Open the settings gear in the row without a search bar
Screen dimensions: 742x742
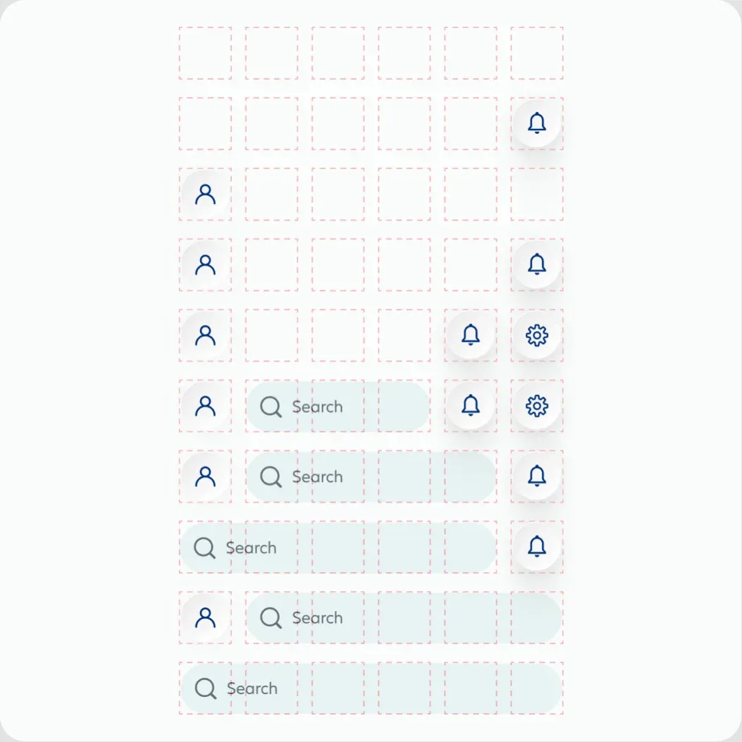pos(537,335)
